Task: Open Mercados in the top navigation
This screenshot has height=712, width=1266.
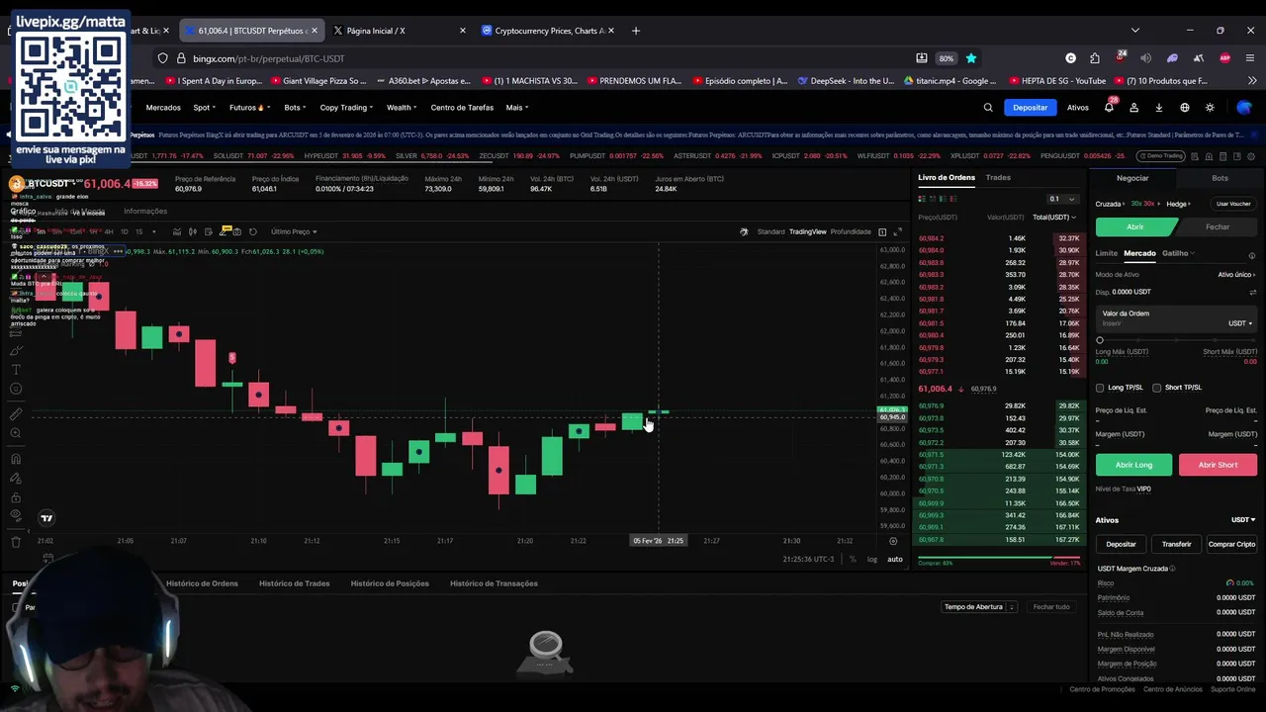Action: pos(163,108)
